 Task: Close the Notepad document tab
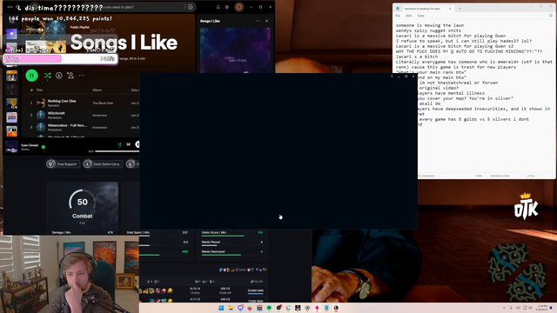[450, 9]
